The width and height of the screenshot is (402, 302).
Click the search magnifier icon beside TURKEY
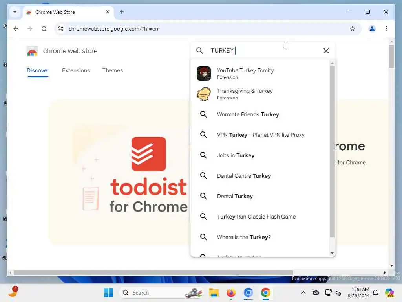coord(199,51)
